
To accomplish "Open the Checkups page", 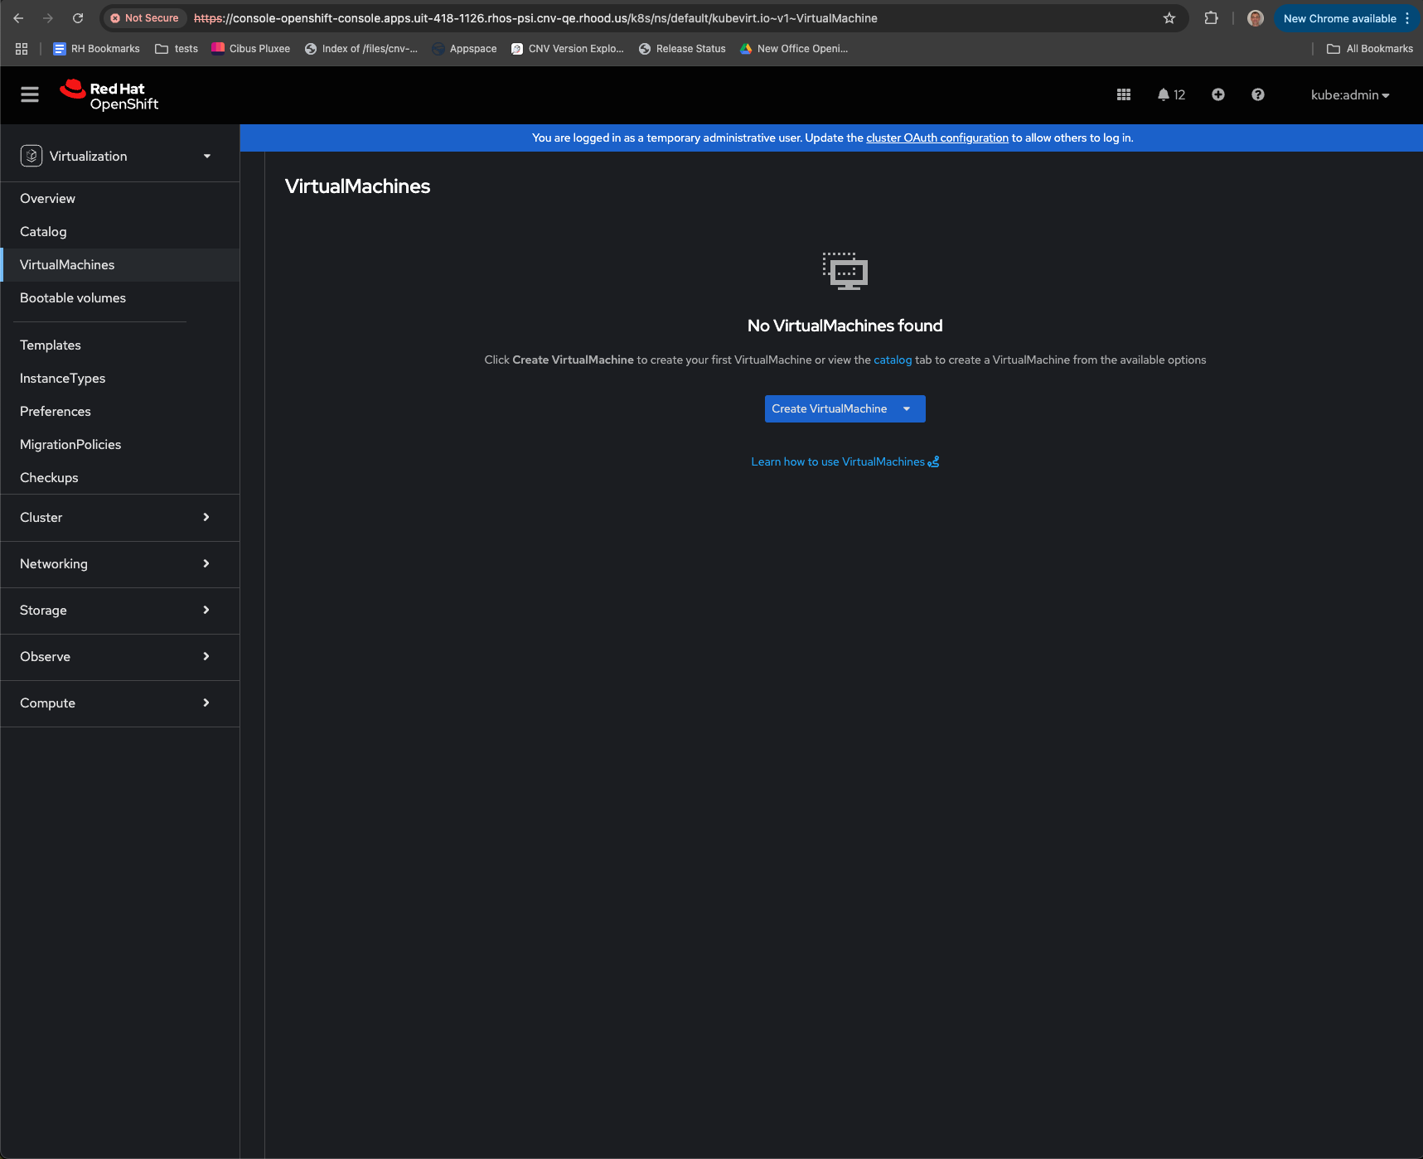I will click(120, 478).
